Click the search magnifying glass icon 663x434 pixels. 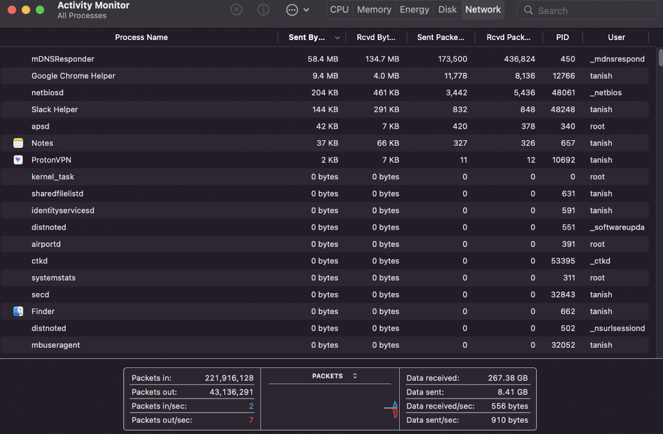[528, 10]
